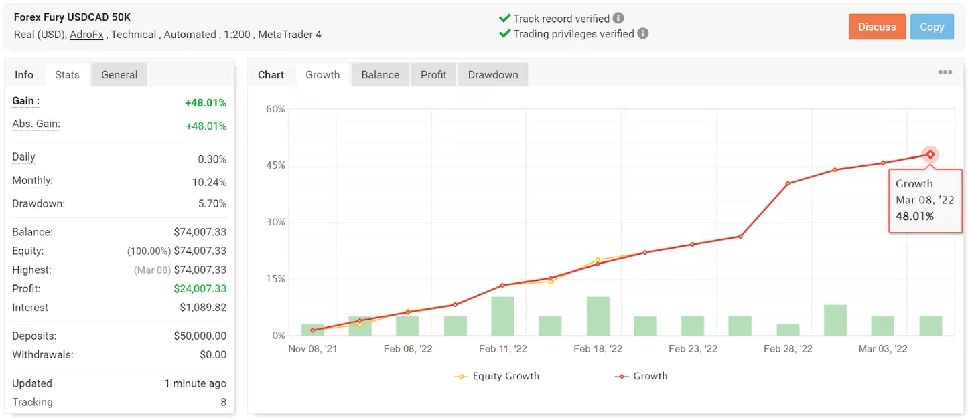This screenshot has height=420, width=968.
Task: Switch to the General tab
Action: [x=119, y=74]
